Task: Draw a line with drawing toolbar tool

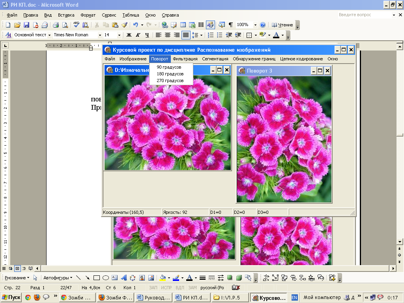Action: click(x=79, y=278)
